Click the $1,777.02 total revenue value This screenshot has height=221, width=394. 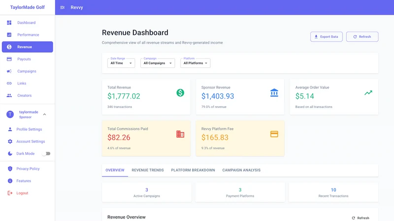[x=124, y=96]
